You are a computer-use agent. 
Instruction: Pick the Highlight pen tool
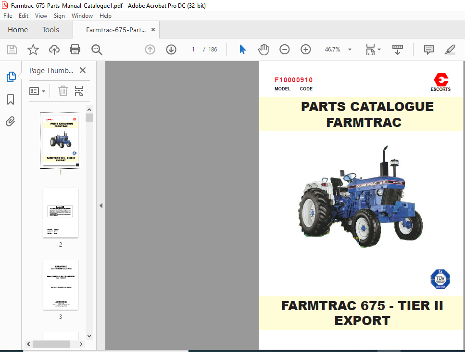[449, 49]
